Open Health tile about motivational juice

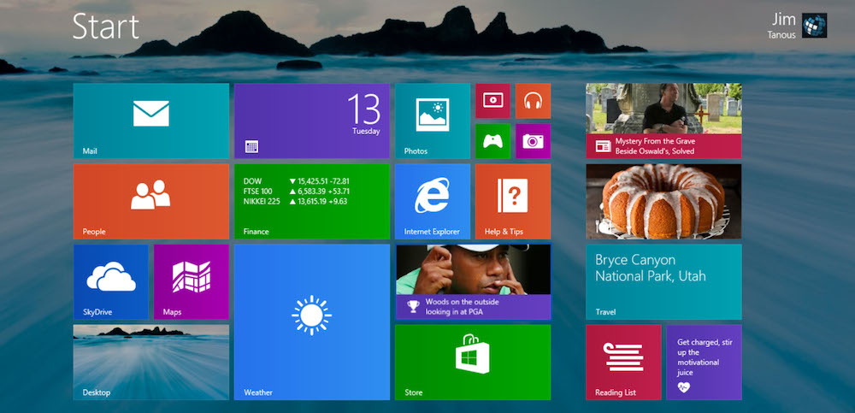(704, 363)
